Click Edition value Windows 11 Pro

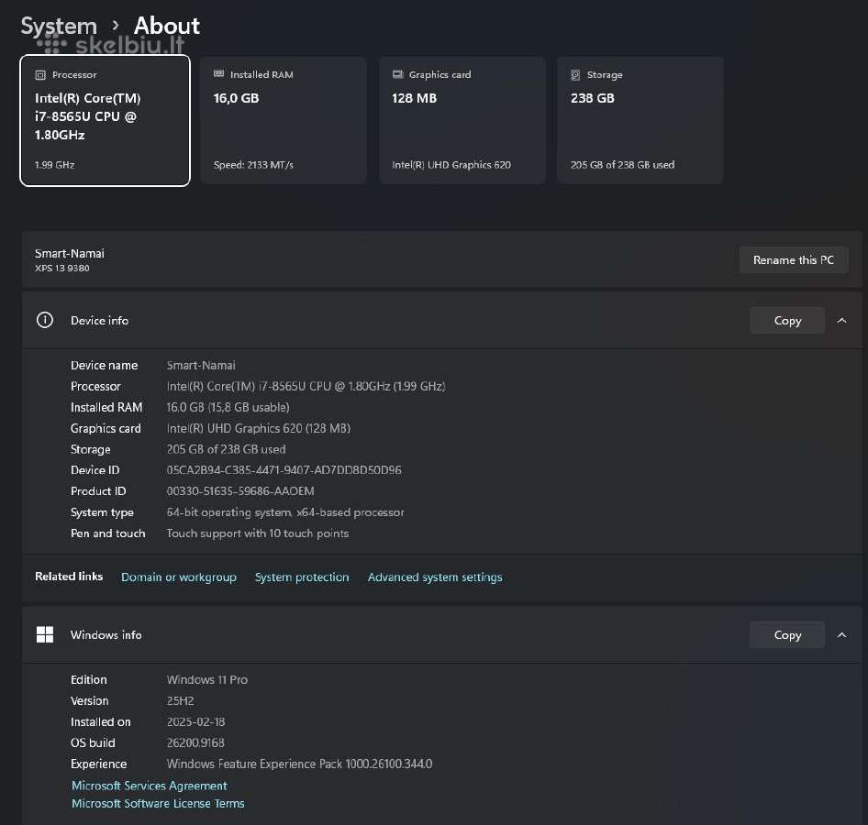tap(207, 679)
